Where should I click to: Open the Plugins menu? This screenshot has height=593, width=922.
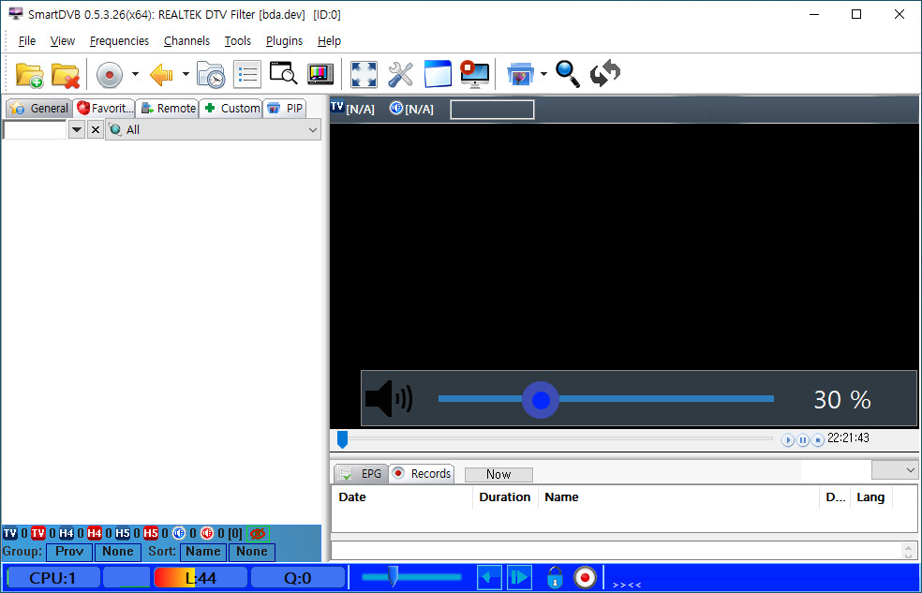click(x=284, y=40)
